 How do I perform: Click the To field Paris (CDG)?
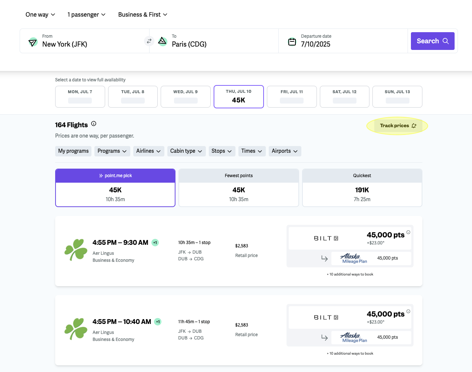tap(214, 41)
